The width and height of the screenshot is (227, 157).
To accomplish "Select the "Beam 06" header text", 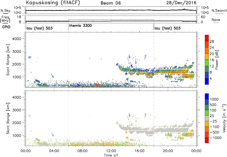I will [x=111, y=3].
